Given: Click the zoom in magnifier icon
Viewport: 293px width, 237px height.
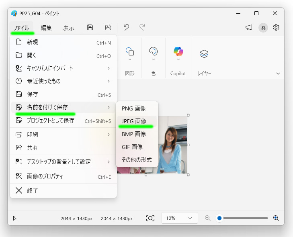Looking at the screenshot, I should pyautogui.click(x=276, y=218).
